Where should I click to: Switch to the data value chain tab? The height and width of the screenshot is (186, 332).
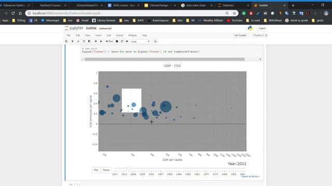(196, 6)
